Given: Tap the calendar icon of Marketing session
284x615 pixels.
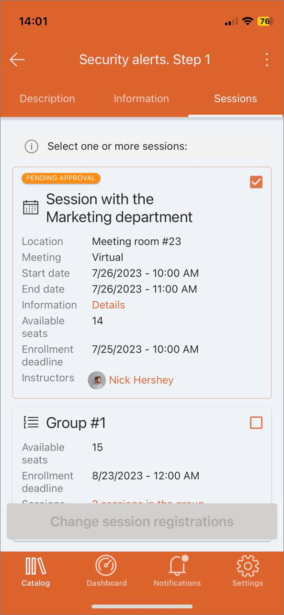Looking at the screenshot, I should pos(31,208).
